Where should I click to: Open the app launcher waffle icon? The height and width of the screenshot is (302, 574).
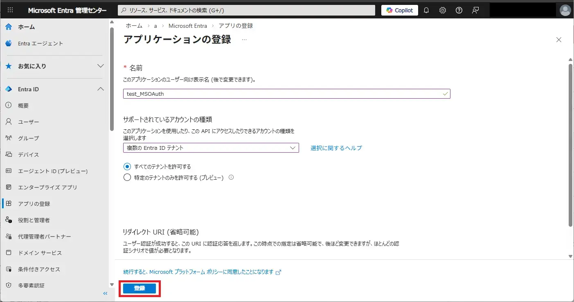tap(10, 10)
